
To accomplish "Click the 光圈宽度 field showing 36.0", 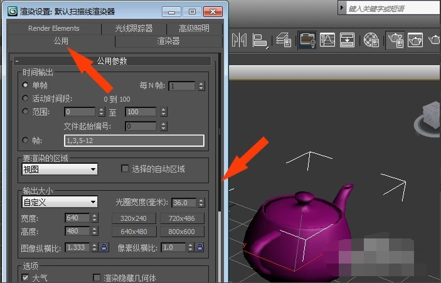I will 184,203.
